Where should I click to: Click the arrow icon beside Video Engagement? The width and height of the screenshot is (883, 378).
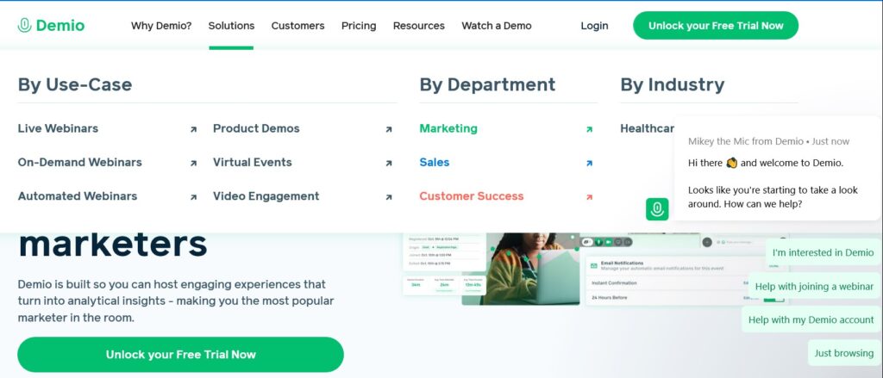click(x=389, y=197)
